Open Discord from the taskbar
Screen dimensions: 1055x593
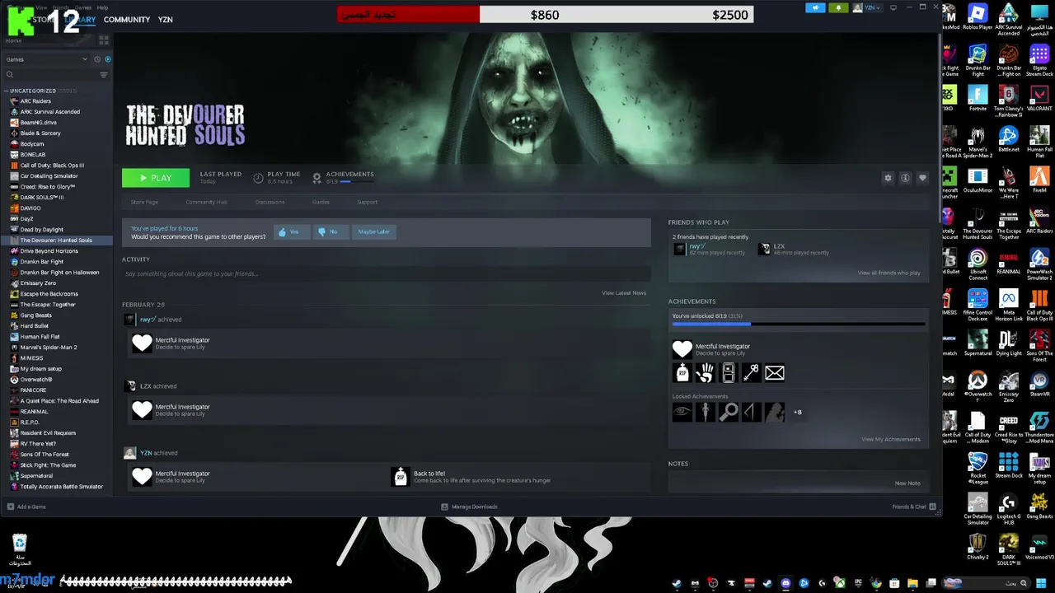(x=785, y=583)
